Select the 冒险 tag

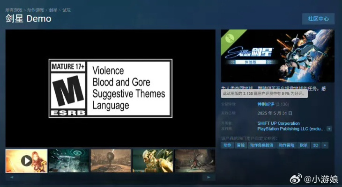pos(241,145)
